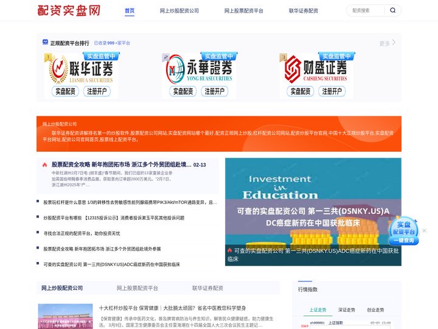Open article 炒股配资平台有哪些 12315投诉公示

[114, 218]
